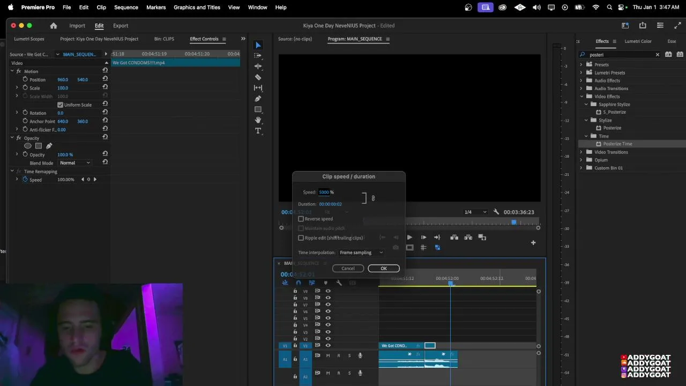Click the Extract button in Program Monitor
This screenshot has height=386, width=686.
(x=468, y=237)
